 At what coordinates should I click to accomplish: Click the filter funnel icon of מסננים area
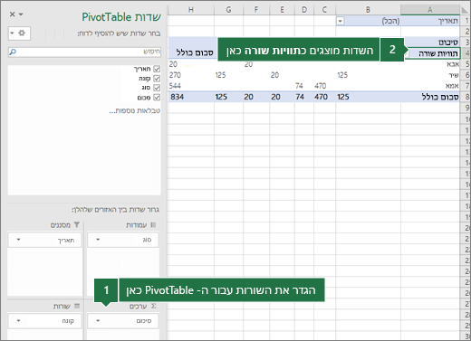pos(77,224)
